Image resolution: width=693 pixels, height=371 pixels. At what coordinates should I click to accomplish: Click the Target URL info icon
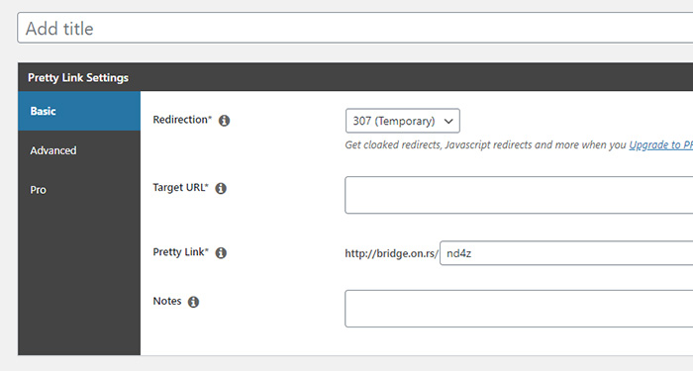coord(221,188)
